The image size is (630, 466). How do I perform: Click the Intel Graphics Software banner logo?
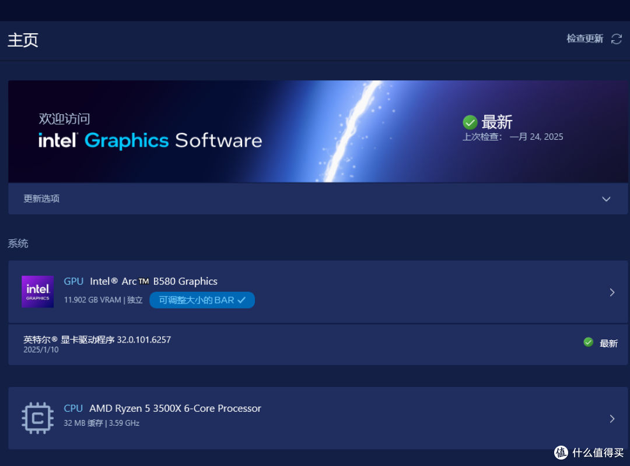coord(150,140)
